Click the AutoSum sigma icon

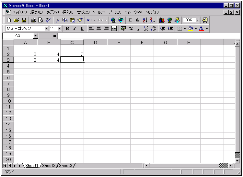(x=130, y=20)
